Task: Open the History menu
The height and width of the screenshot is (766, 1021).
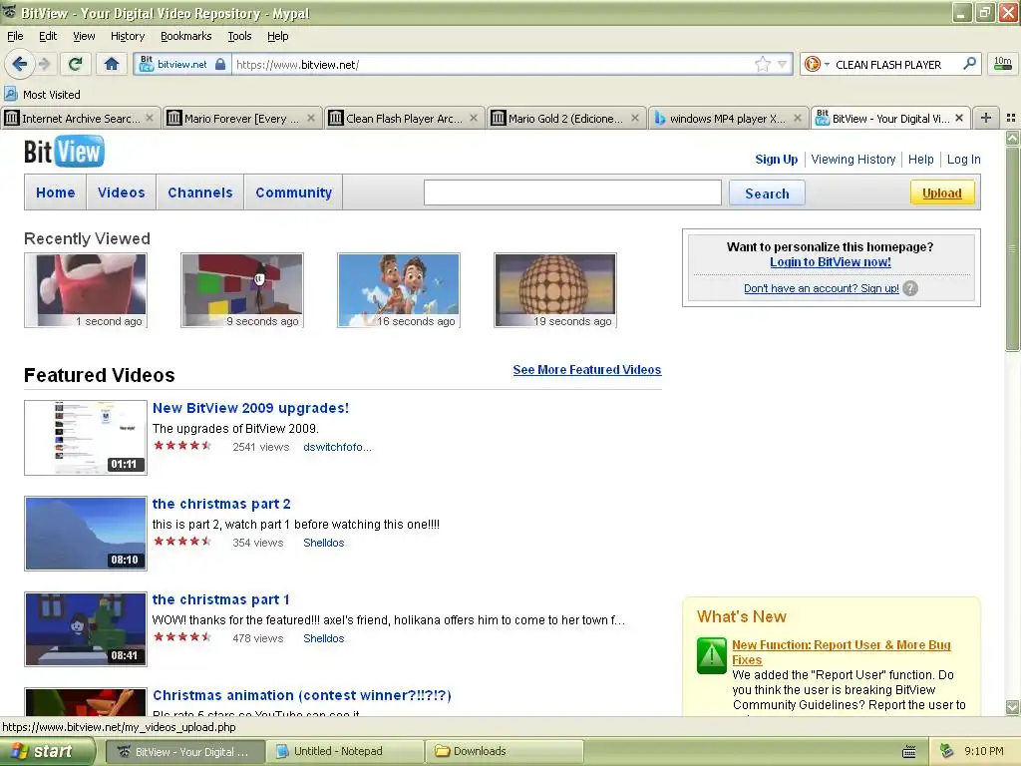Action: point(128,36)
